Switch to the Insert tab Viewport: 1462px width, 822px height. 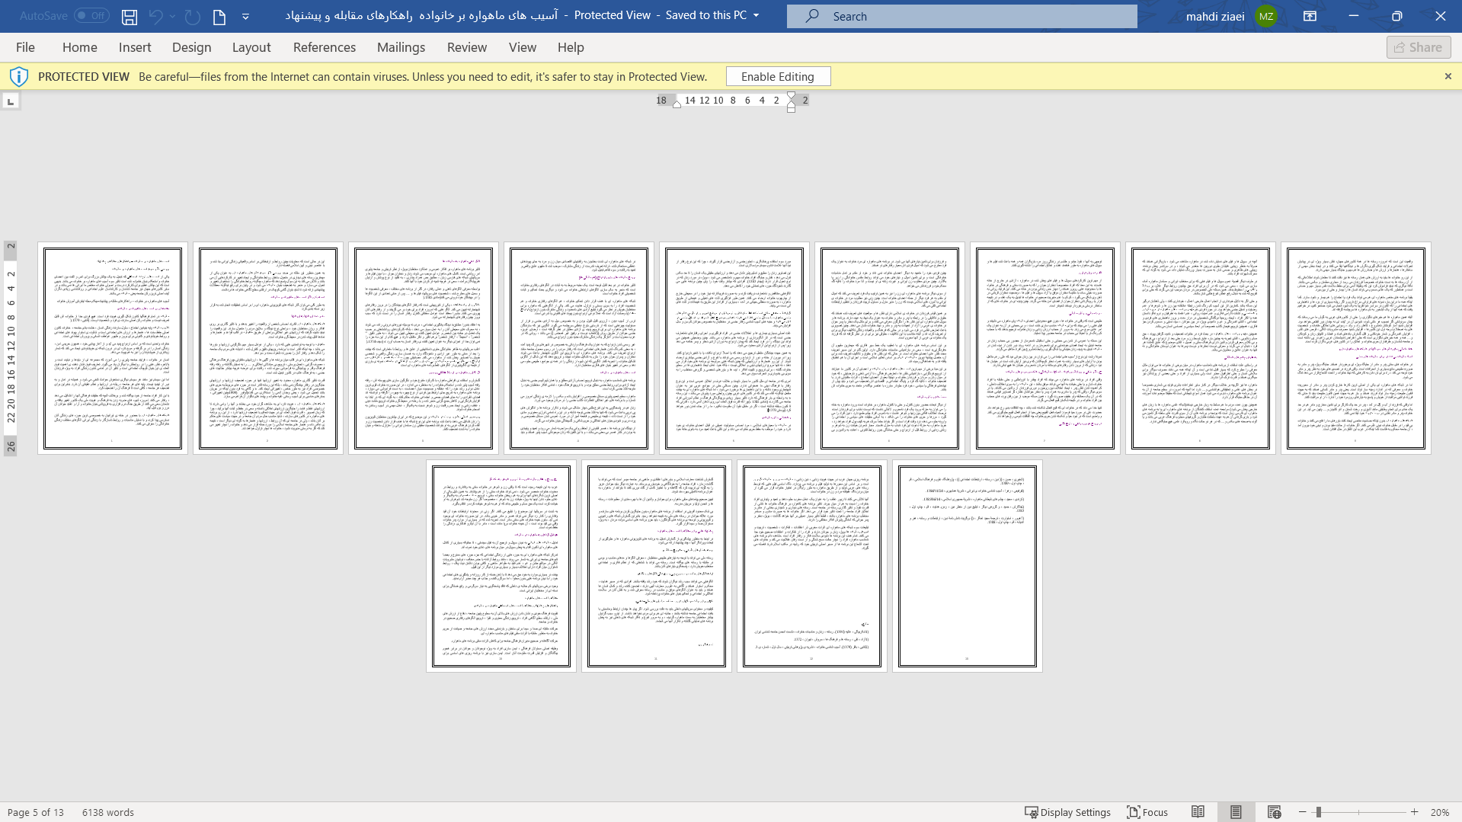click(x=135, y=47)
